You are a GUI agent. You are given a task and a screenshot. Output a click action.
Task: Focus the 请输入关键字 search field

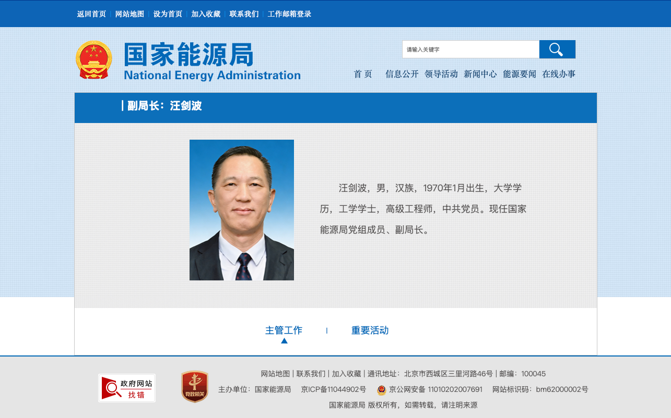tap(470, 50)
